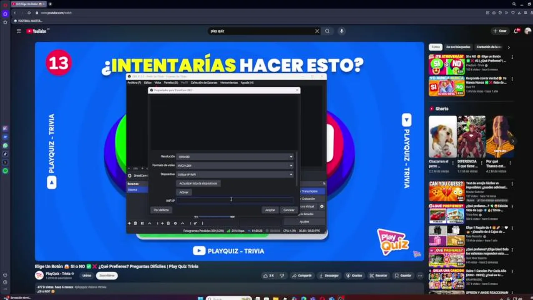Click the Suscribirme button

point(107,275)
